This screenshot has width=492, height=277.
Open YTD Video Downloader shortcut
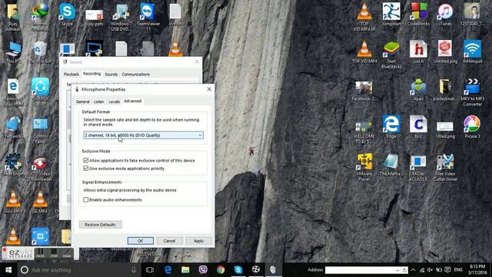[x=40, y=169]
